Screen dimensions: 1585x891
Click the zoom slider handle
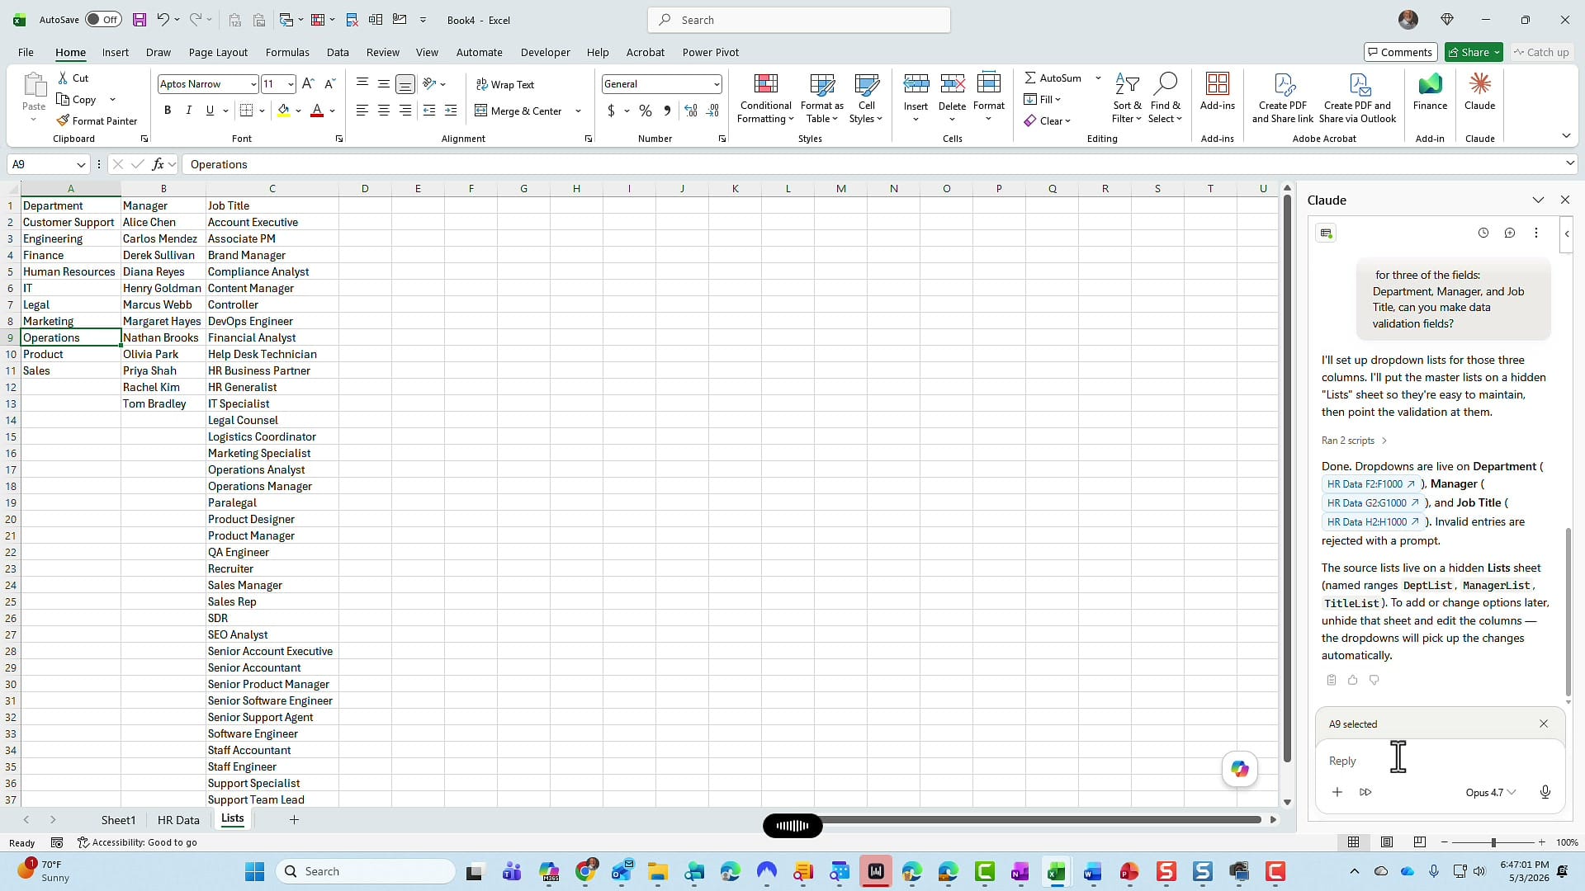[1493, 842]
